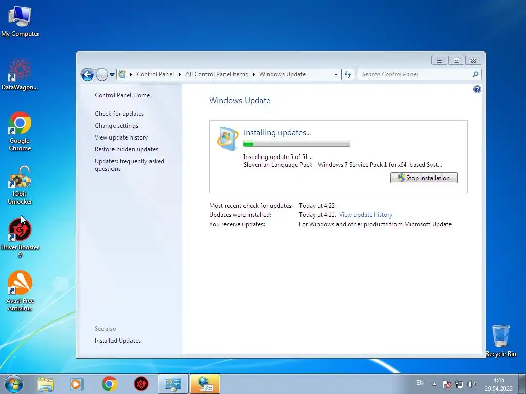This screenshot has height=394, width=526.
Task: Open Change settings in sidebar
Action: (116, 126)
